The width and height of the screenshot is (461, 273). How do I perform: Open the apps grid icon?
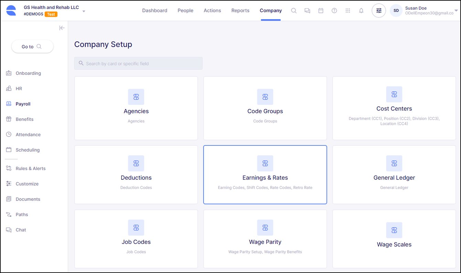[x=348, y=11]
